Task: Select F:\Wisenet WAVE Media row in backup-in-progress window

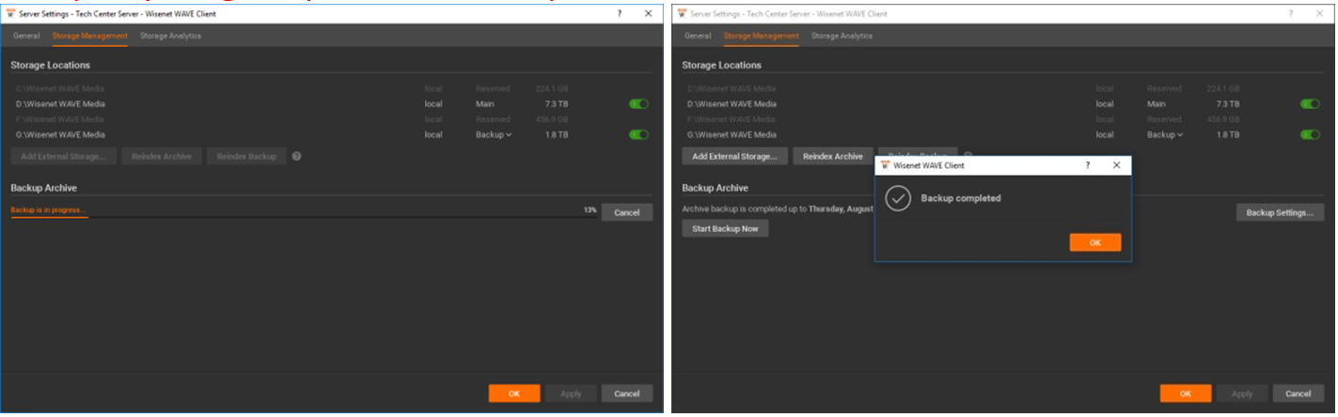Action: [x=331, y=119]
